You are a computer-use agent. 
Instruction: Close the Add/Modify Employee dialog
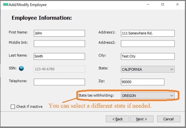[x=177, y=4]
